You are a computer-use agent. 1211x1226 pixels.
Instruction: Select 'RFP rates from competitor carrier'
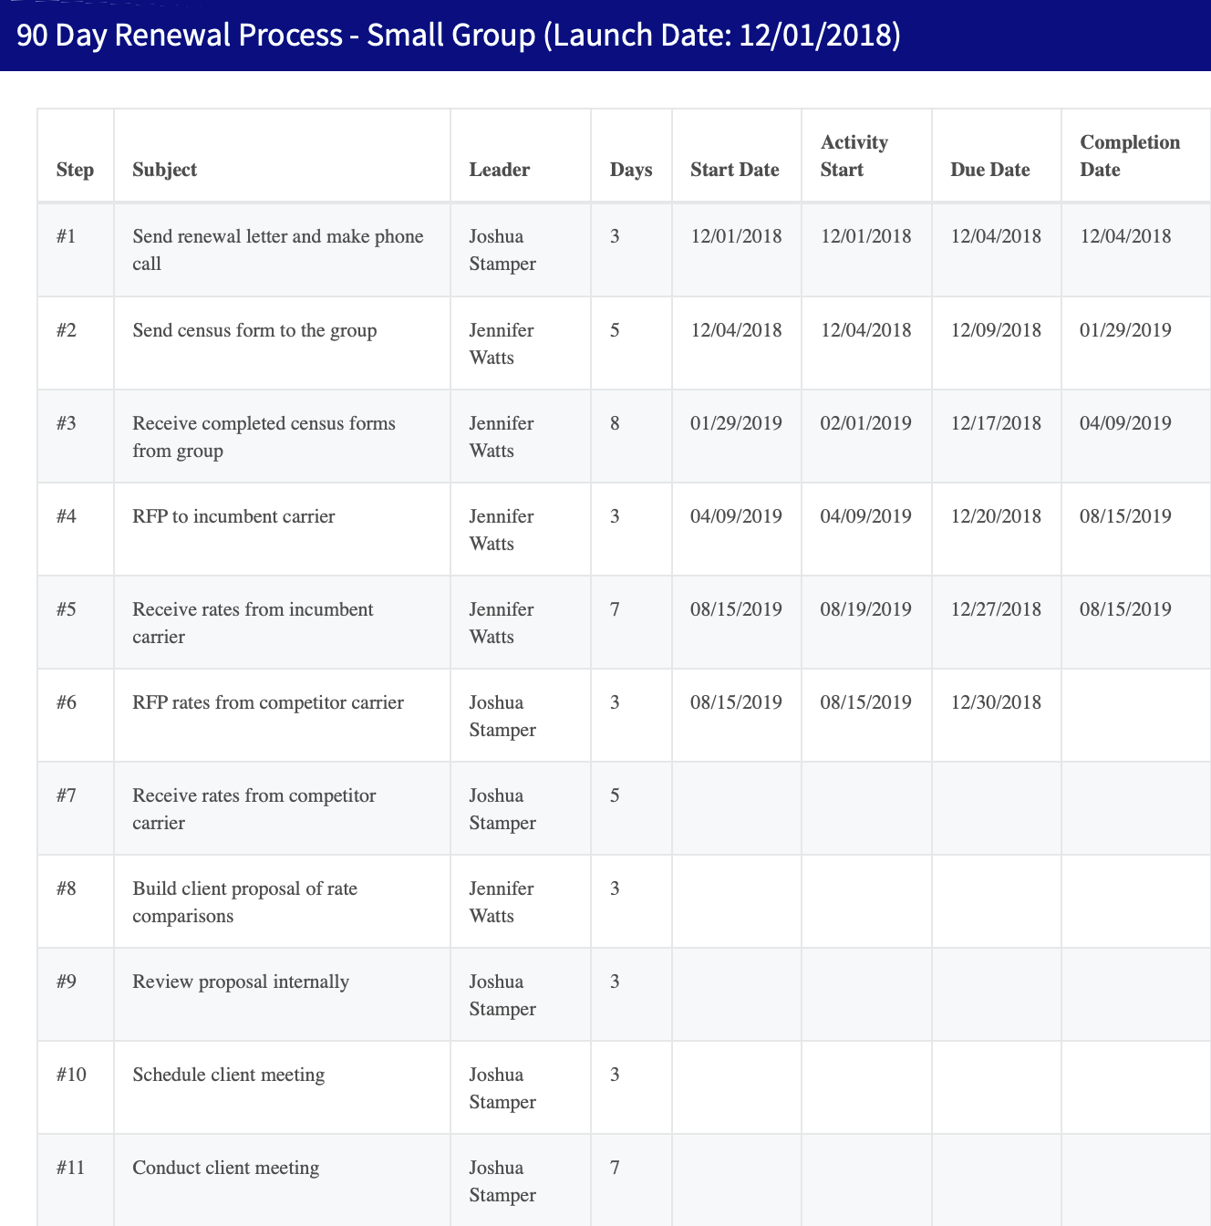click(268, 702)
